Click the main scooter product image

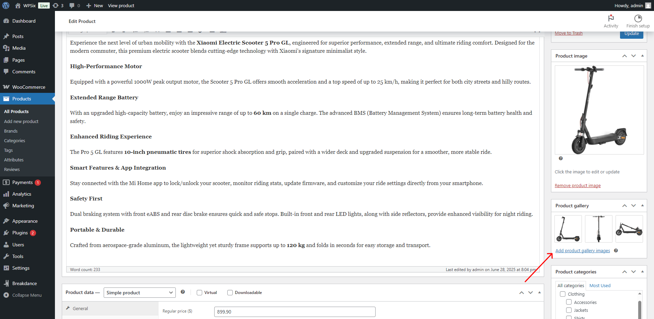pos(599,110)
